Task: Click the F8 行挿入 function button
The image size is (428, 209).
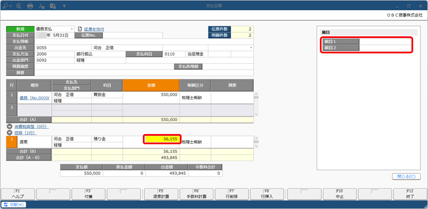Action: pos(267,194)
